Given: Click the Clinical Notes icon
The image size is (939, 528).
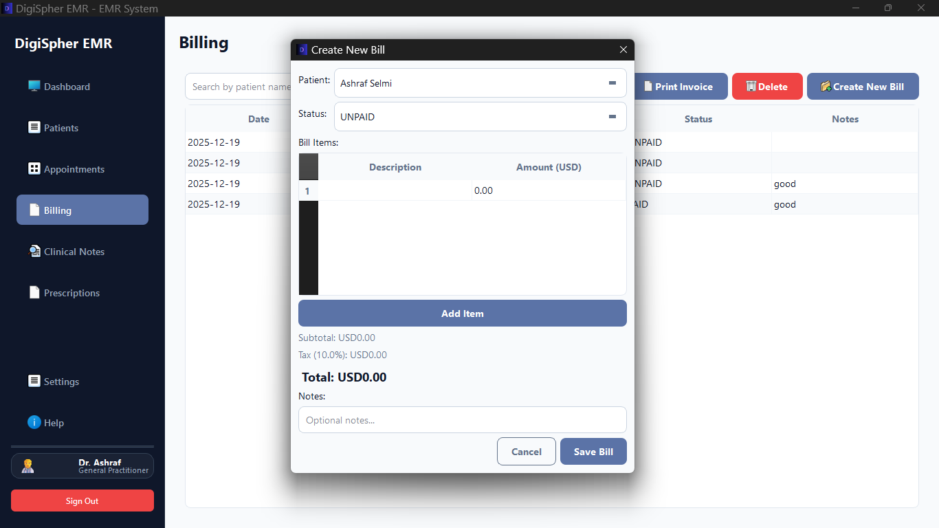Looking at the screenshot, I should coord(34,251).
